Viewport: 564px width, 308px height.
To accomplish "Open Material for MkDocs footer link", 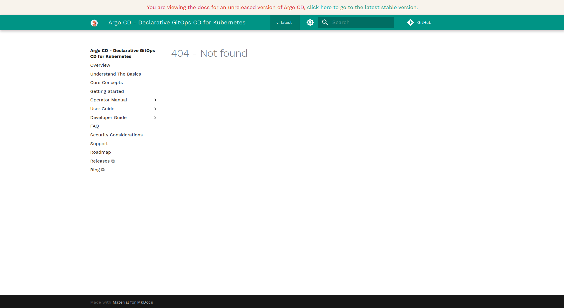I will (133, 302).
